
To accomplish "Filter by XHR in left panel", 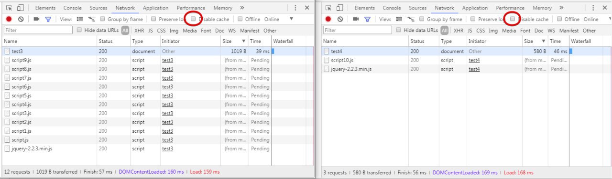I will pyautogui.click(x=139, y=31).
